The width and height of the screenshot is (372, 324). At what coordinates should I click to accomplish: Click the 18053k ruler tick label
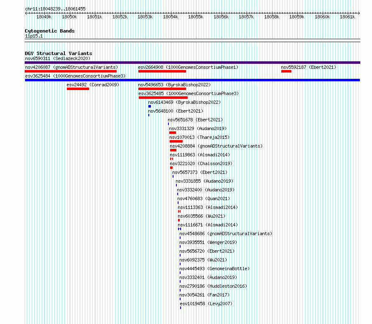(x=145, y=17)
